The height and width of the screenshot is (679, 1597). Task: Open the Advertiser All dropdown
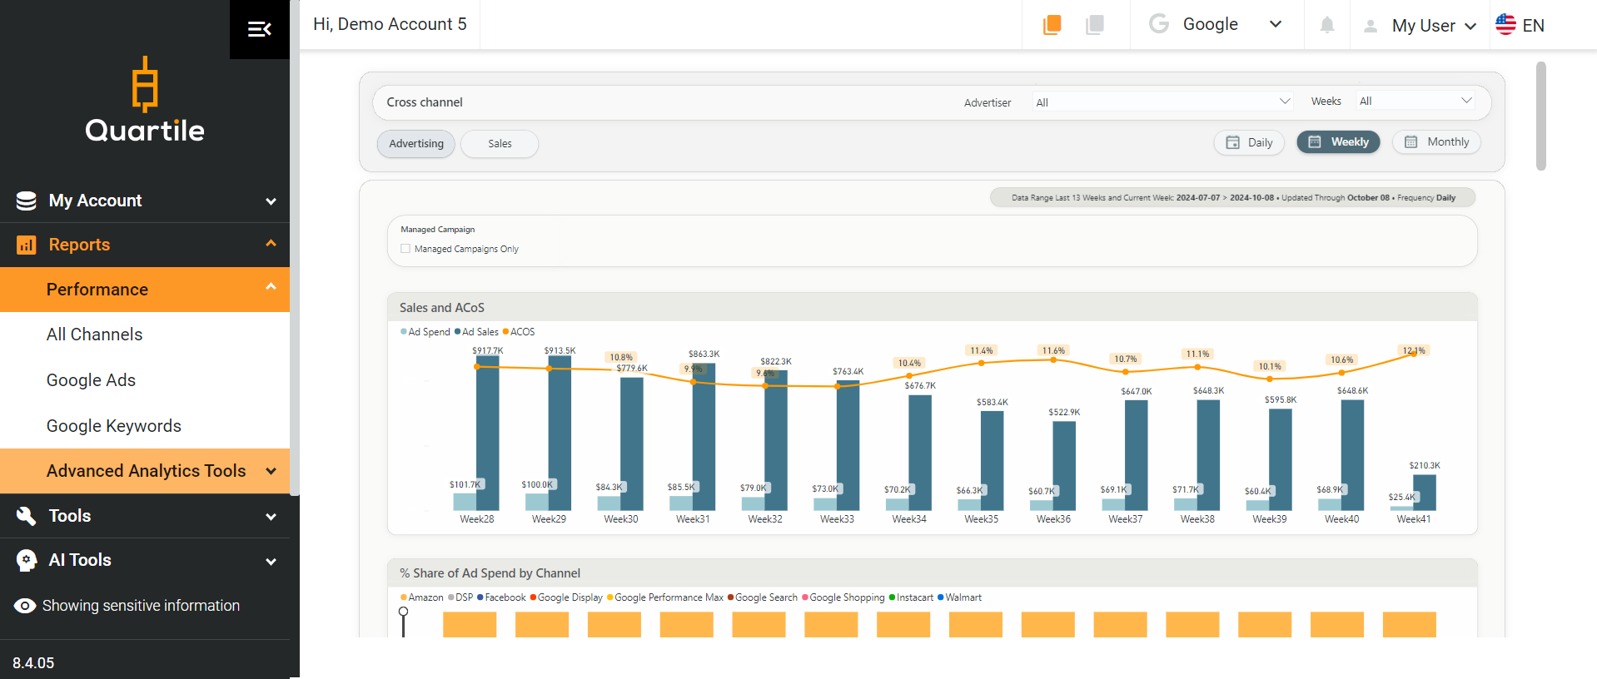[x=1162, y=102]
